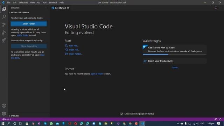
Task: Open the Extensions view
Action: tap(4, 41)
